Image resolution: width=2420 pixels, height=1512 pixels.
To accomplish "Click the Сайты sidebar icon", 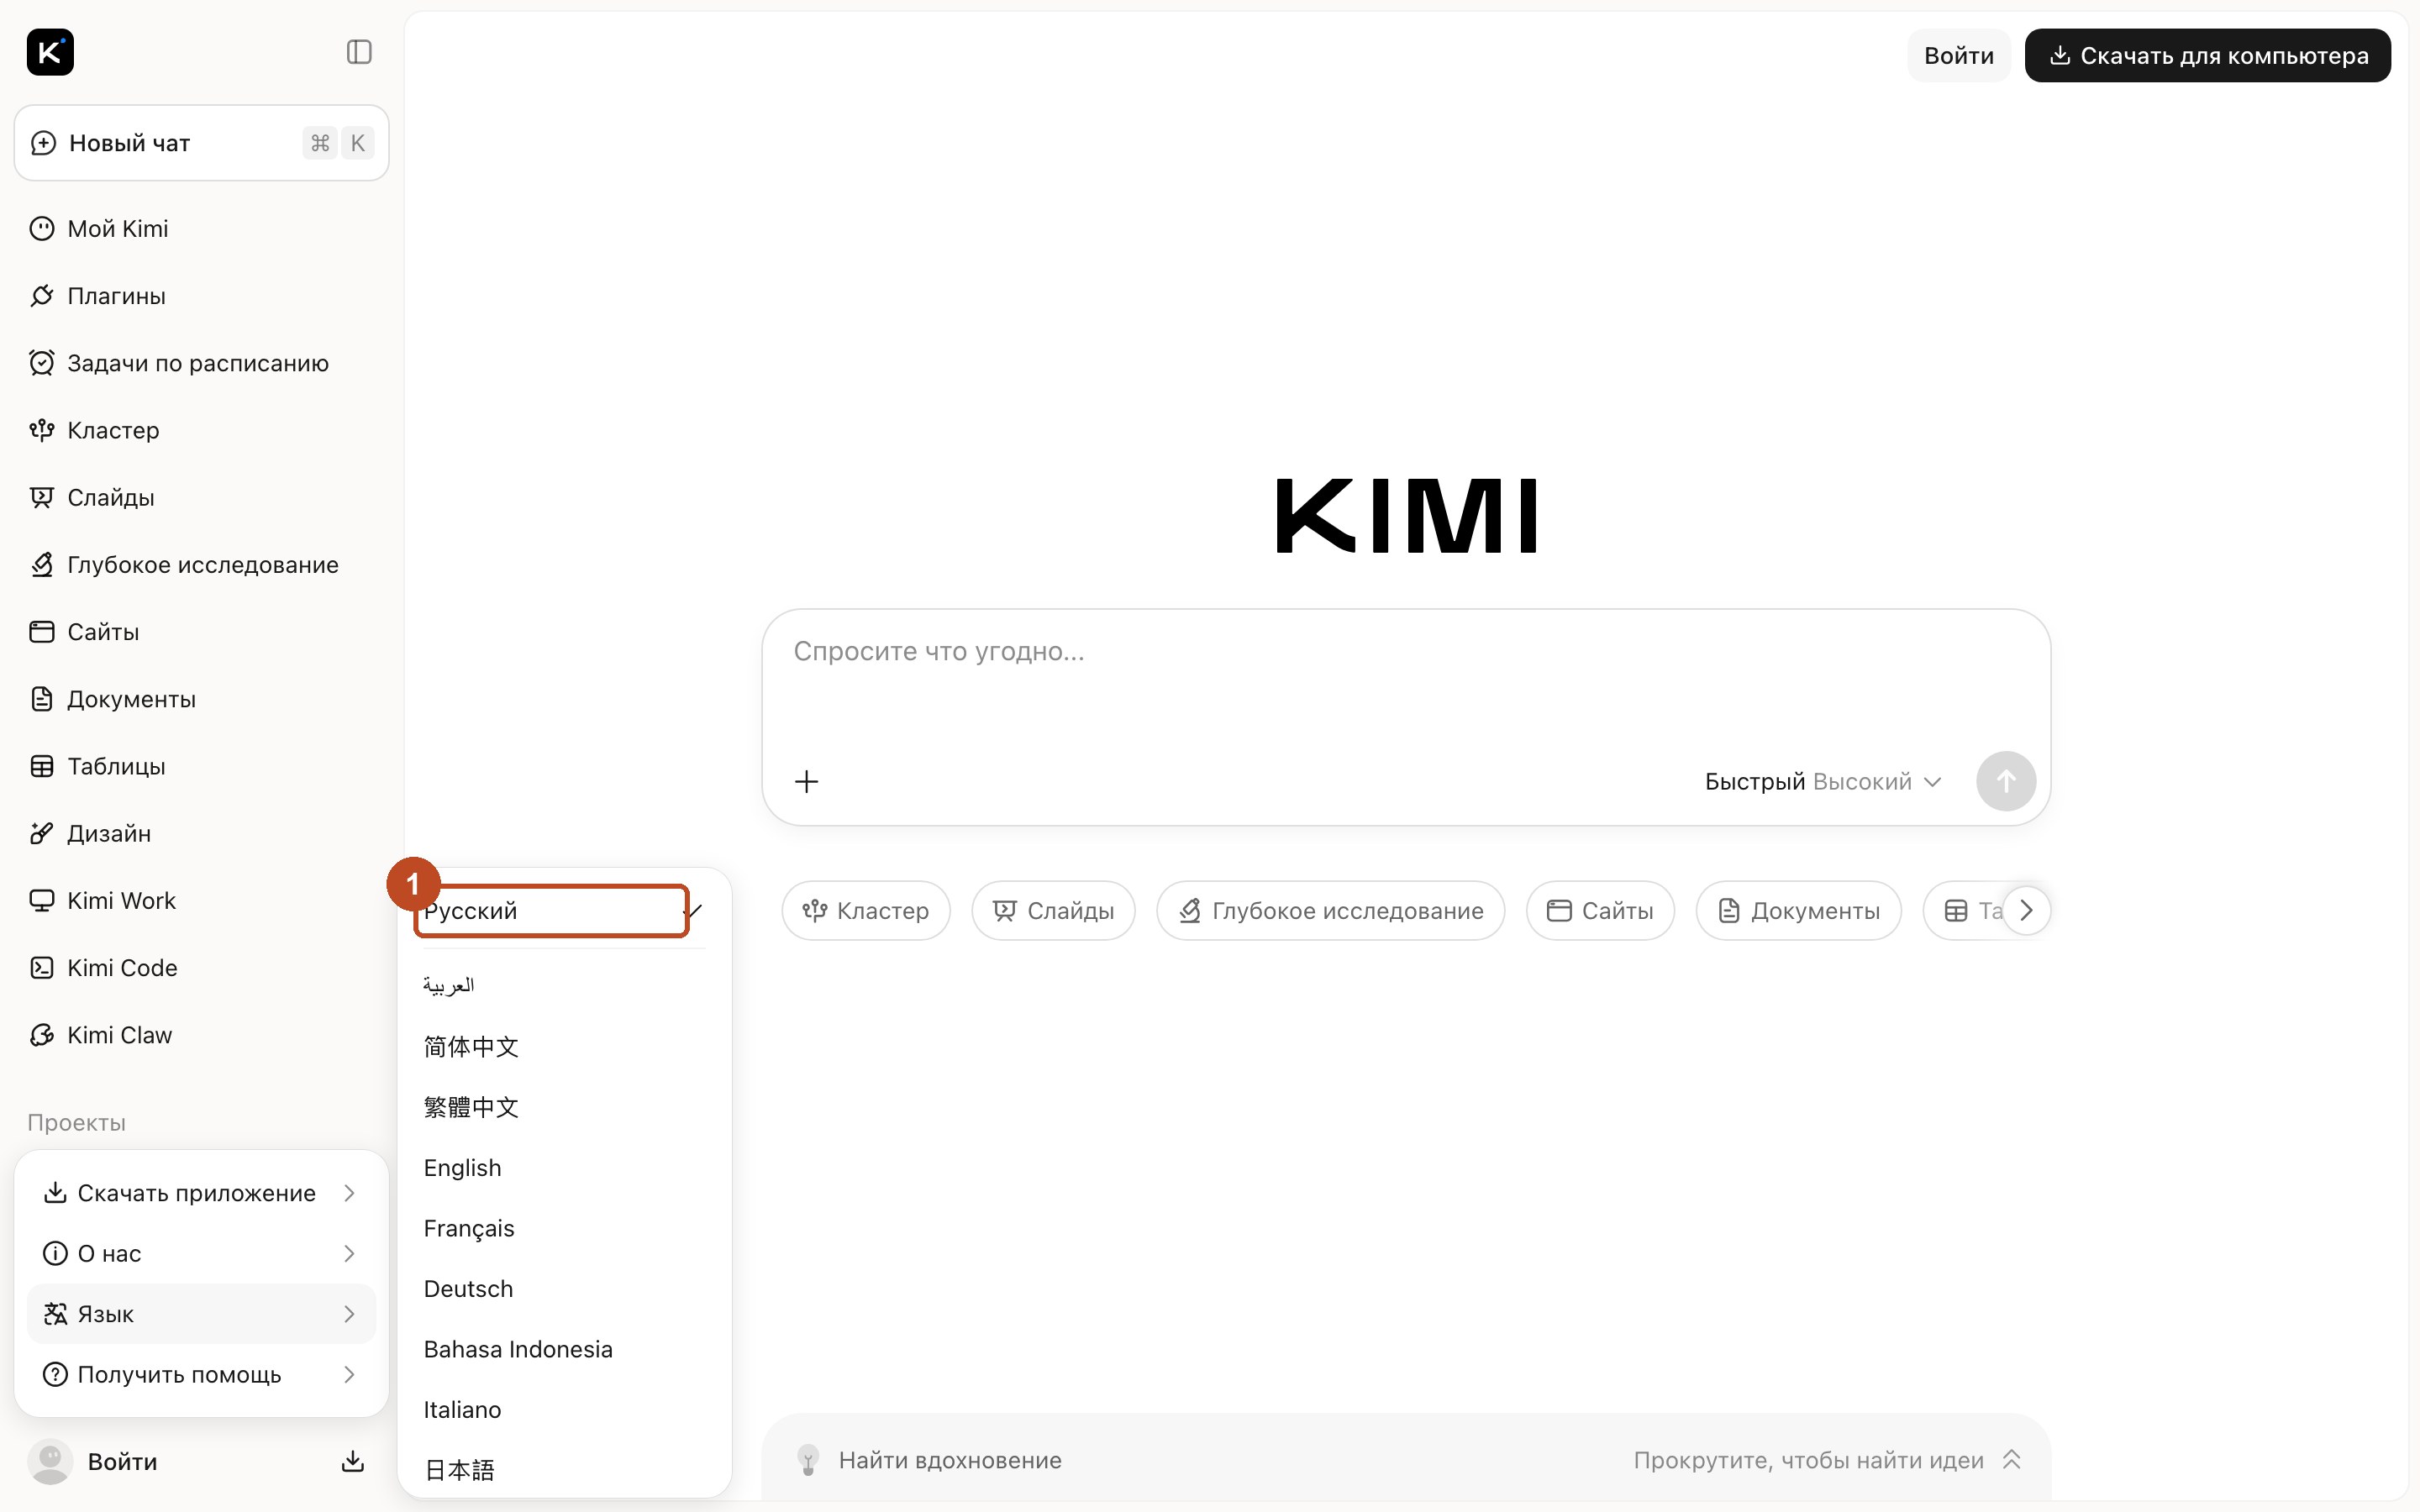I will 42,632.
